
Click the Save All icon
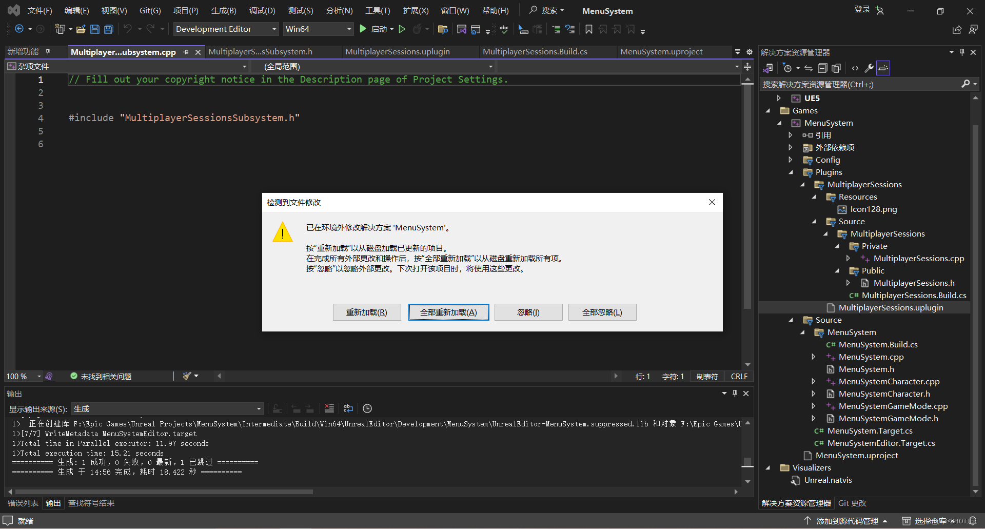pos(109,29)
